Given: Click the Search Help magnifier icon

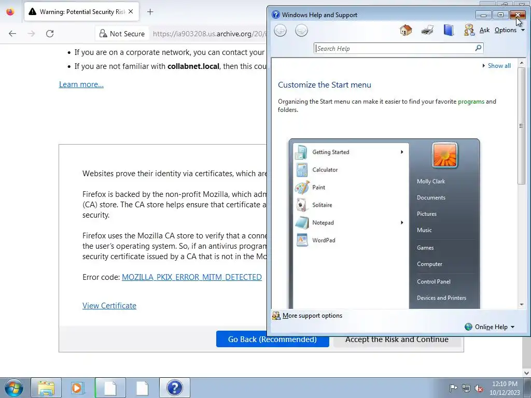Looking at the screenshot, I should tap(478, 48).
